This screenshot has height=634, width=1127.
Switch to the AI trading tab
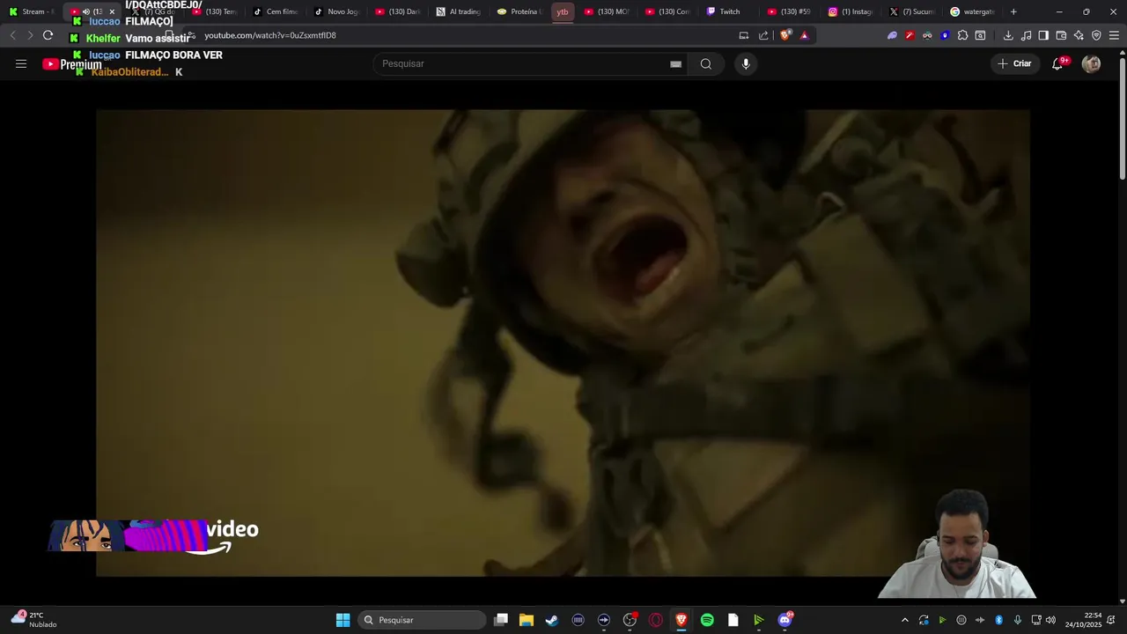[x=459, y=11]
